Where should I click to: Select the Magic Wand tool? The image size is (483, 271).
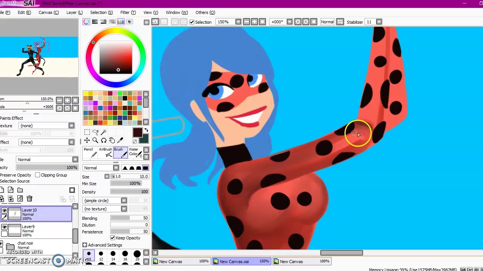[x=104, y=132]
